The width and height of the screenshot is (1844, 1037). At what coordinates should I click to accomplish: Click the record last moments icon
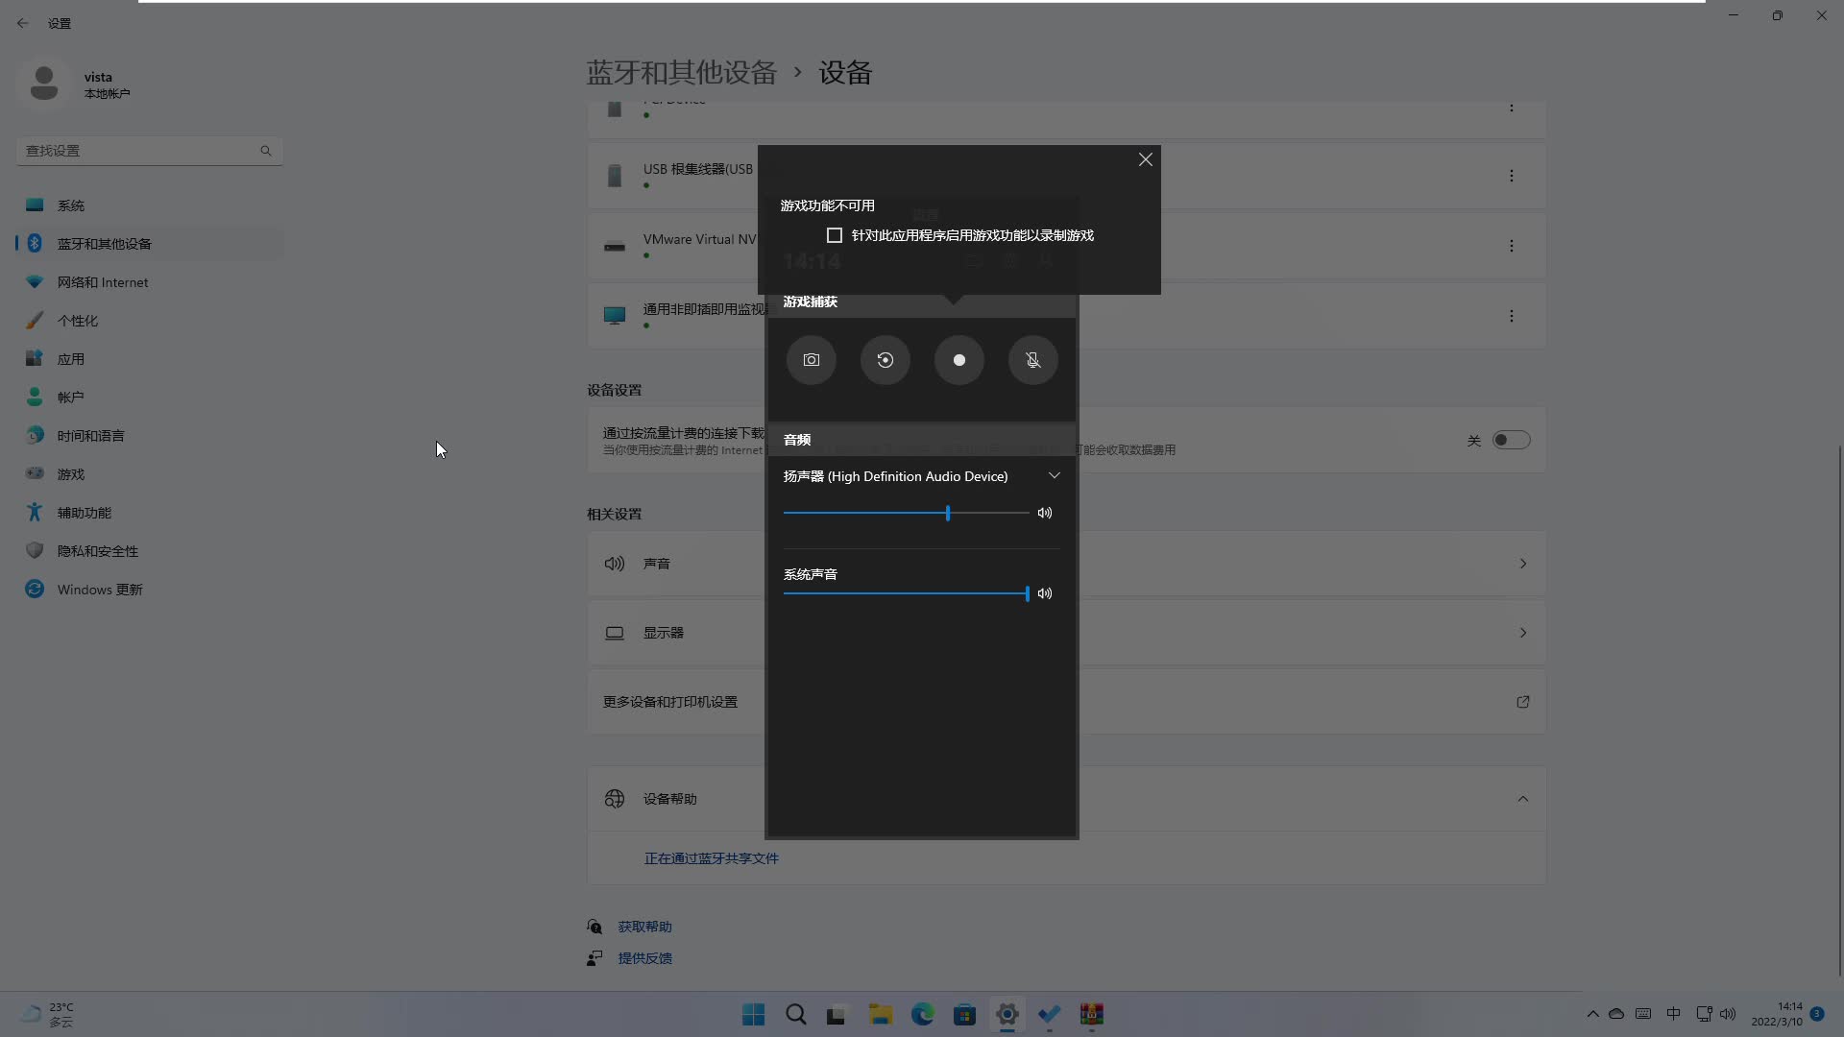886,360
